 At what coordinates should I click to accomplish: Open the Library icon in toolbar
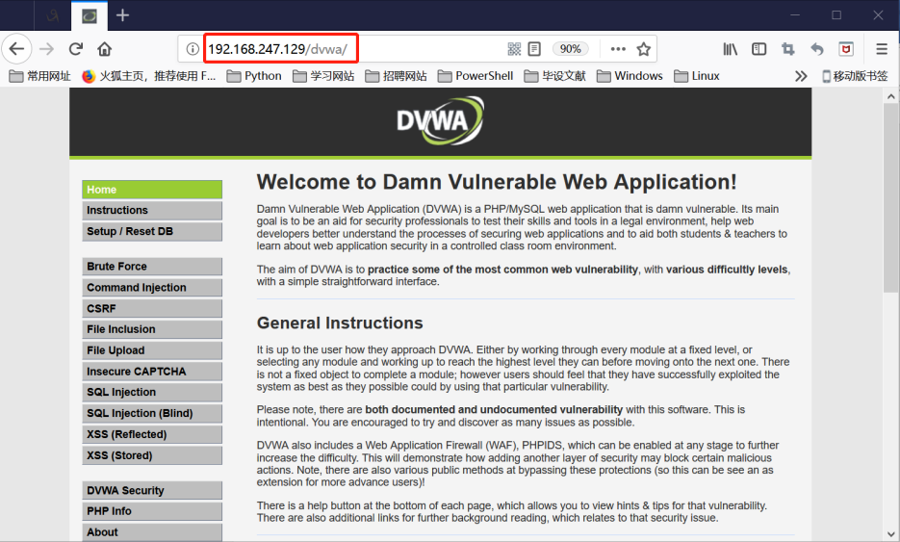click(730, 49)
